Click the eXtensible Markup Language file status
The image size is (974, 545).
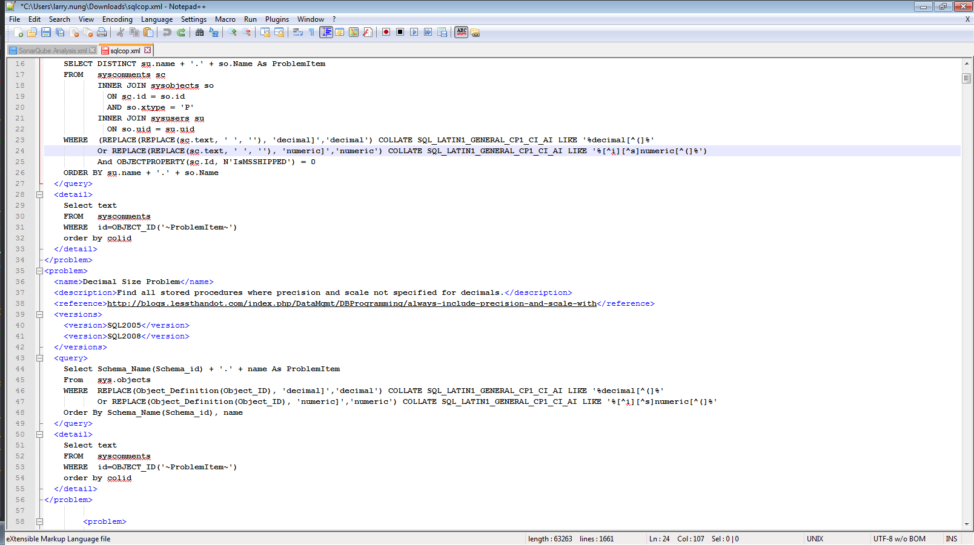click(x=58, y=539)
